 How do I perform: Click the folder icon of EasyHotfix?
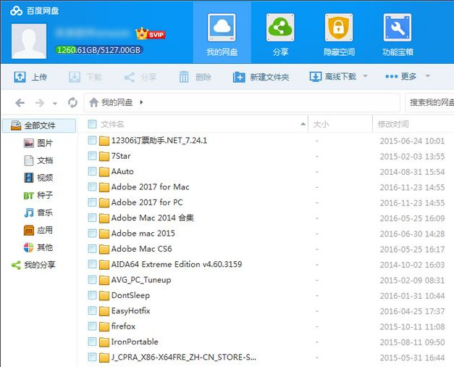click(104, 311)
